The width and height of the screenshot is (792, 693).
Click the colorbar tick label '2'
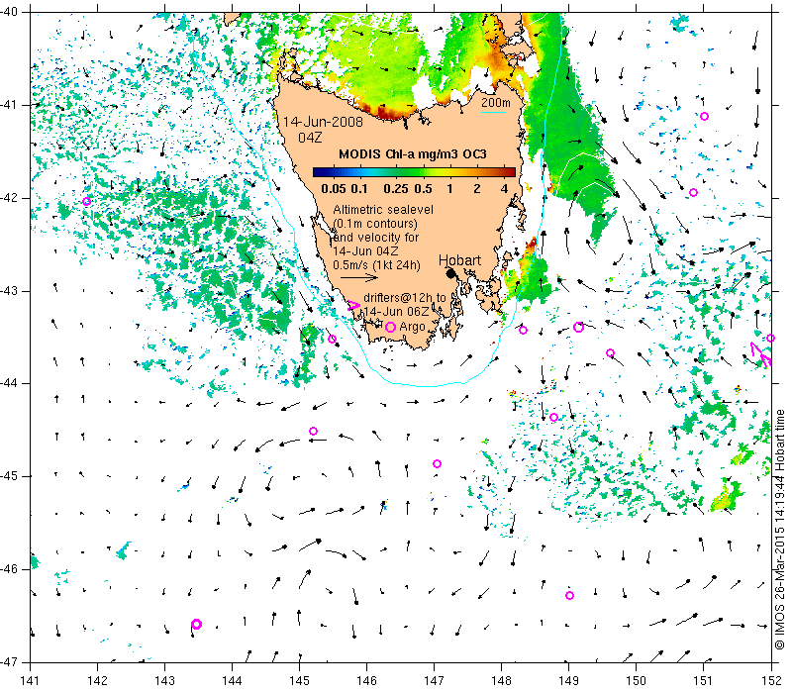pos(477,189)
